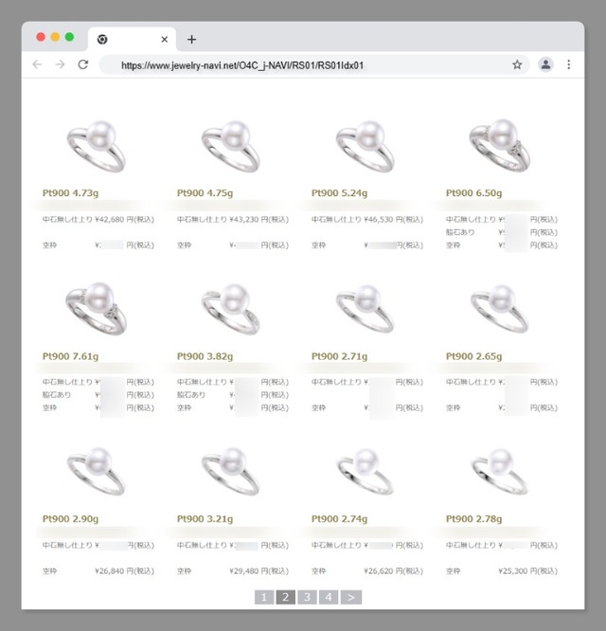Click the Pt900 2.71g product title

pos(339,356)
